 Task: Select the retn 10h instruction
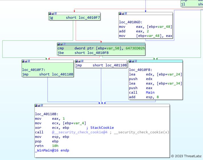pyautogui.click(x=46, y=146)
